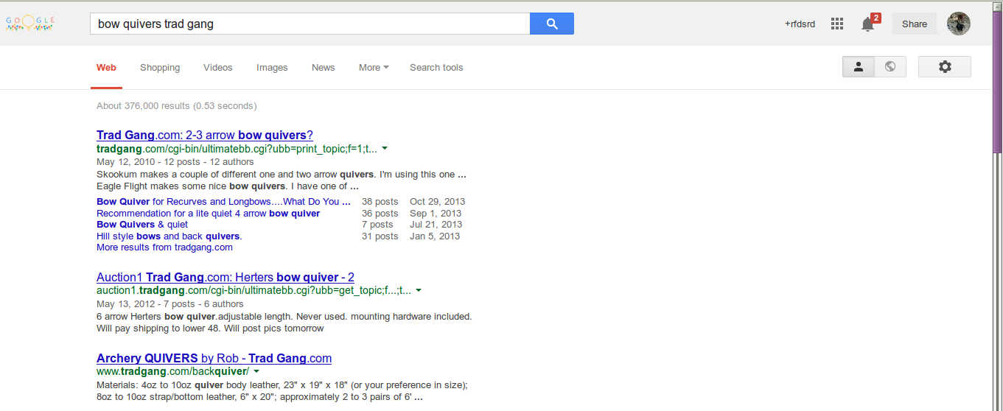
Task: Click 'Oct 29, 2013' date text
Action: (438, 201)
